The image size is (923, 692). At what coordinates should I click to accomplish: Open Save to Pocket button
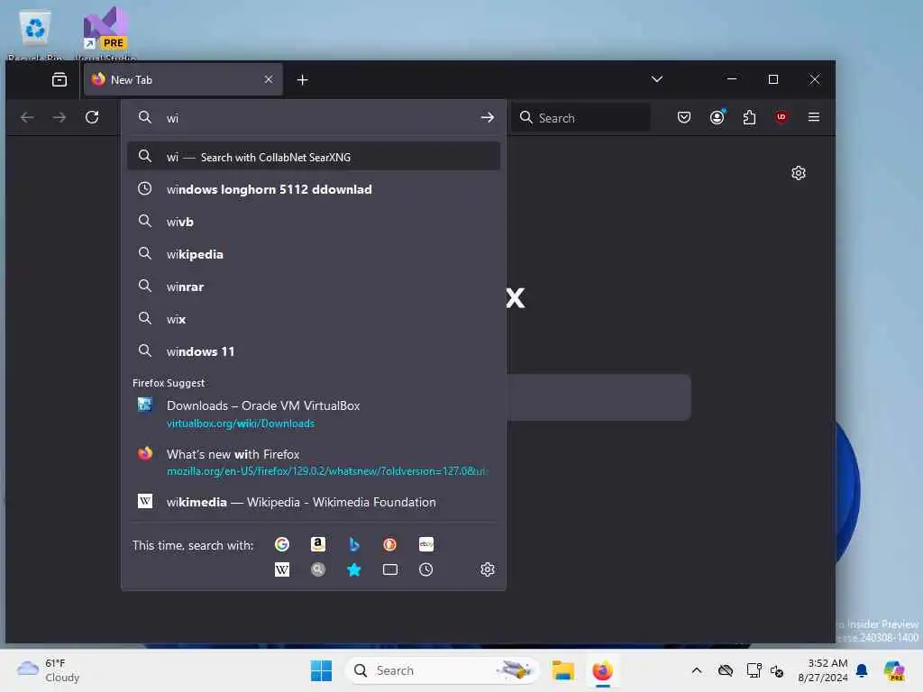[684, 117]
